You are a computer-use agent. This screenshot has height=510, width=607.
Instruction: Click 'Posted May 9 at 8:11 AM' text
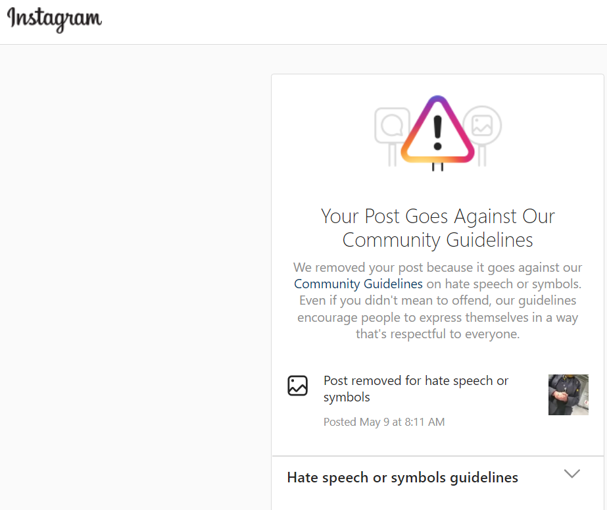pyautogui.click(x=384, y=422)
